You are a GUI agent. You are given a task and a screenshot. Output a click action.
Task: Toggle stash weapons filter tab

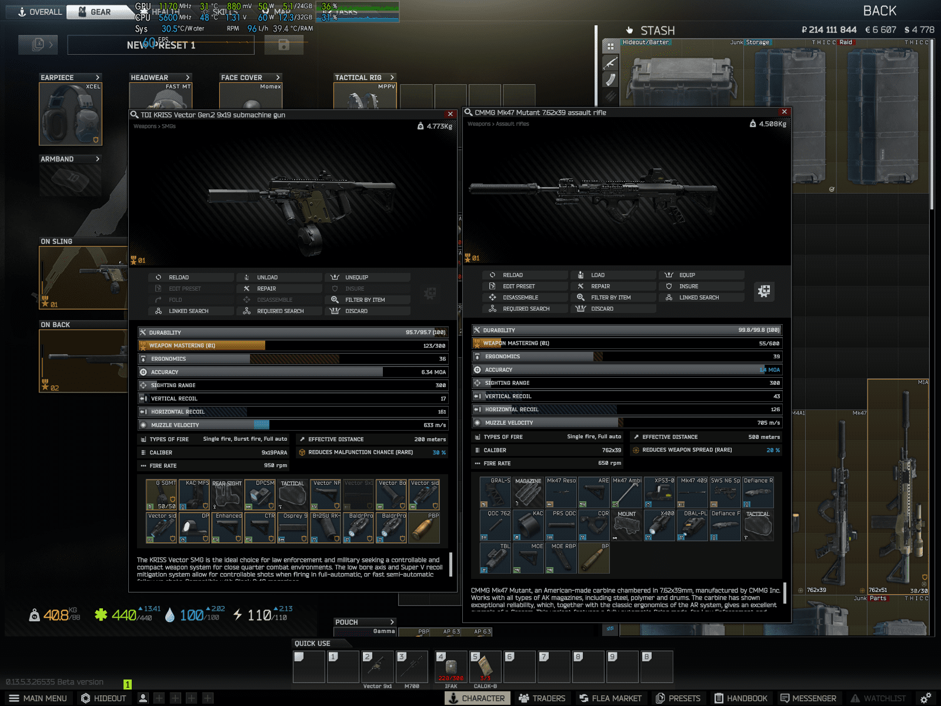pos(610,62)
